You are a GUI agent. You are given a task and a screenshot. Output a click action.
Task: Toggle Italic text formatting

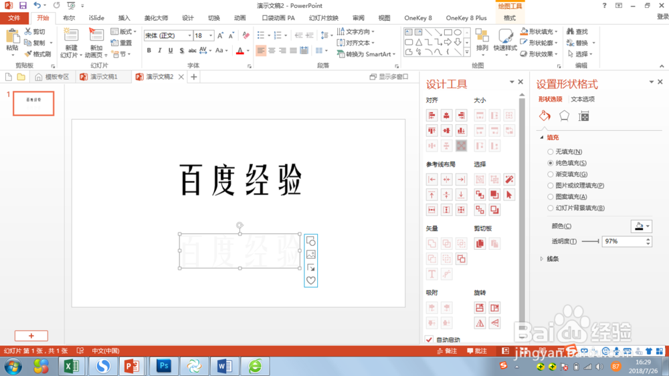tap(160, 51)
